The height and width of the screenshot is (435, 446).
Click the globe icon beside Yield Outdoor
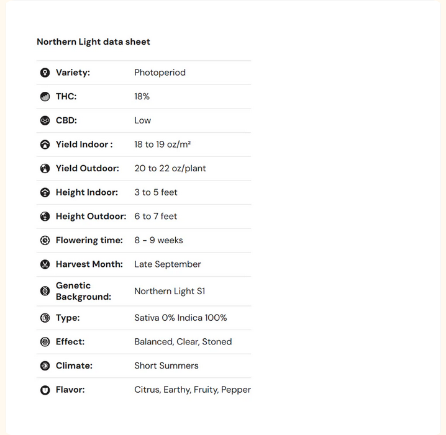(45, 168)
